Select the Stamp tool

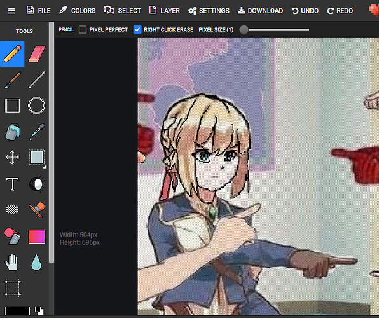click(37, 209)
